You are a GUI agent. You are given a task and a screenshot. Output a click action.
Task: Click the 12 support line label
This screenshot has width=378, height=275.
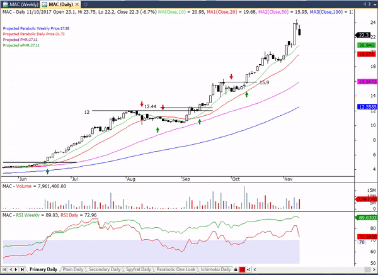[87, 112]
